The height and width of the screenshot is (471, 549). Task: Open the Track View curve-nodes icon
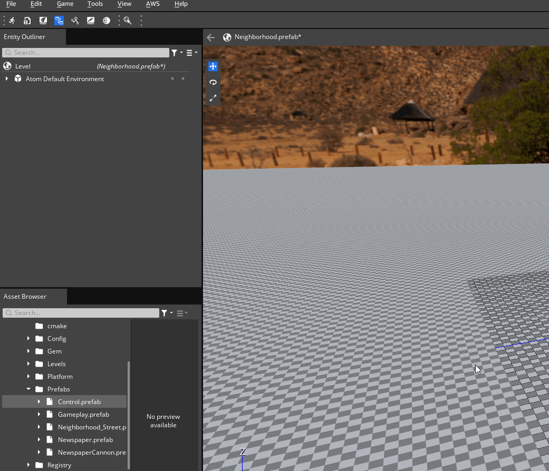tap(75, 21)
